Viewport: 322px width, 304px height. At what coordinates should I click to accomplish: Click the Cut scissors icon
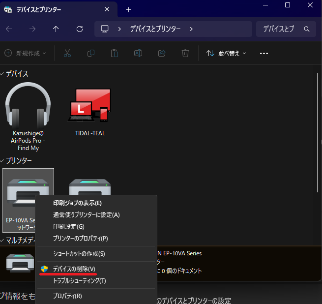click(67, 53)
